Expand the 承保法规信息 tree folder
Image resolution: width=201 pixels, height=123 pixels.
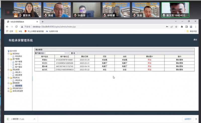[x=8, y=91]
